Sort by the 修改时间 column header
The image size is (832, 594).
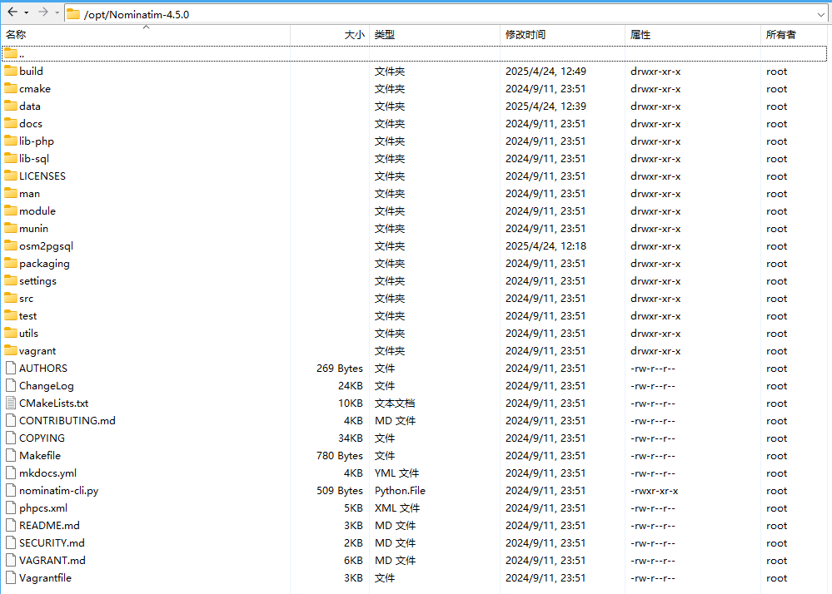[x=562, y=34]
